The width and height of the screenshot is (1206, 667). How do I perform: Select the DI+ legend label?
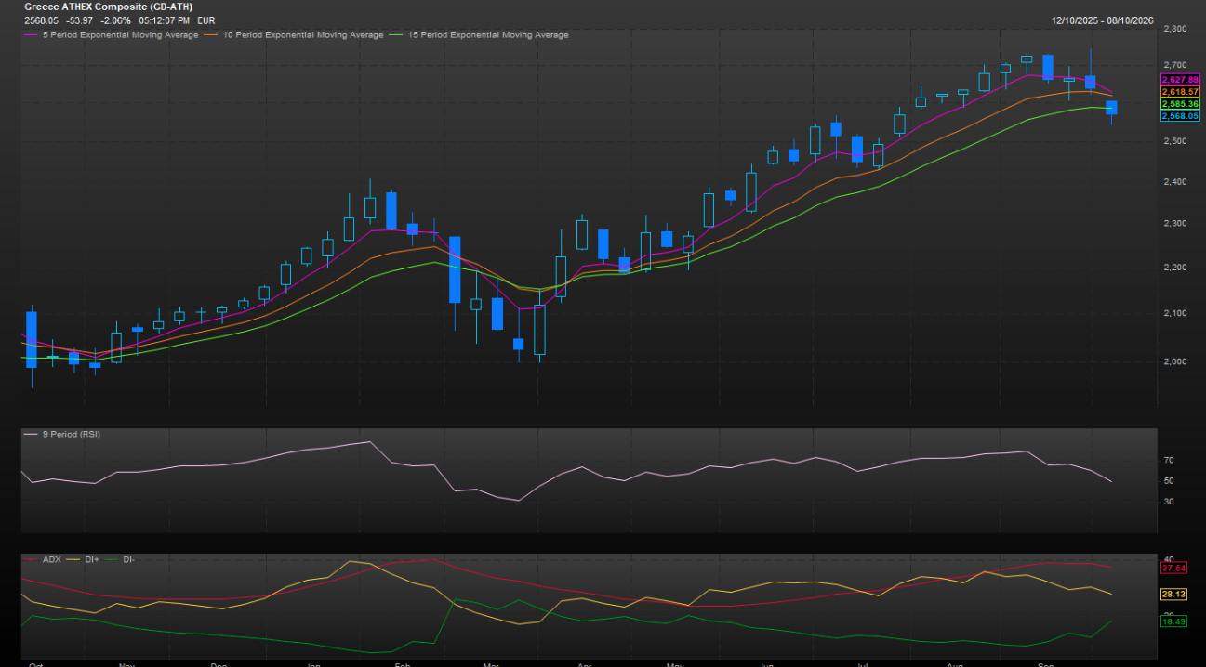92,560
